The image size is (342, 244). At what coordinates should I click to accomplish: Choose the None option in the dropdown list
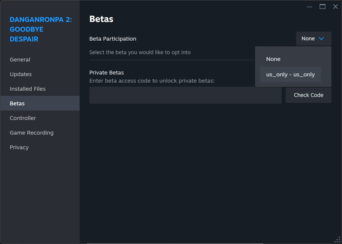[x=273, y=59]
